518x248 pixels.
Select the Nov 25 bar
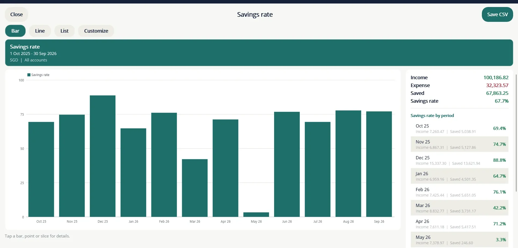pyautogui.click(x=72, y=166)
